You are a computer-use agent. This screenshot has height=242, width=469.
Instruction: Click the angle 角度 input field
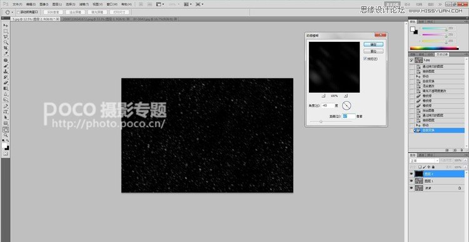pyautogui.click(x=328, y=105)
